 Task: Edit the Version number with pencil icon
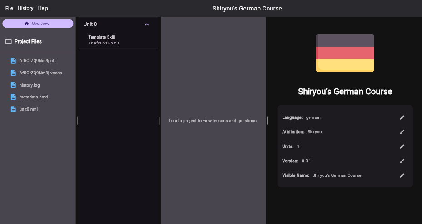pos(402,161)
